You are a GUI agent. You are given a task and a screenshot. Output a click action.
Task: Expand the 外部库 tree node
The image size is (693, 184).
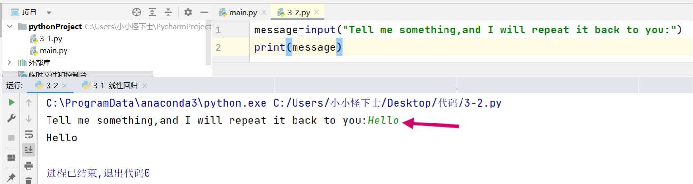tap(10, 62)
